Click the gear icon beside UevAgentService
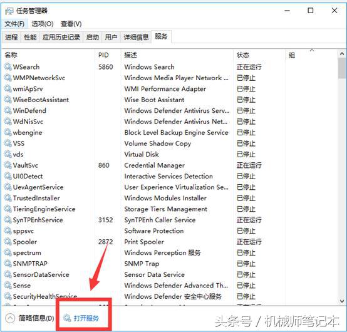Screen dimensions: 347x332 tap(8, 187)
